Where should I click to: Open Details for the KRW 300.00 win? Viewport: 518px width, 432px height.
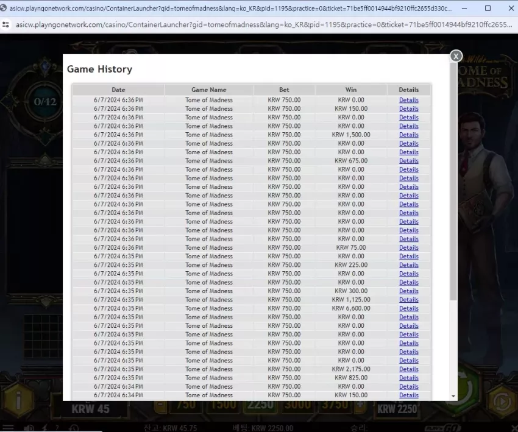pyautogui.click(x=409, y=291)
